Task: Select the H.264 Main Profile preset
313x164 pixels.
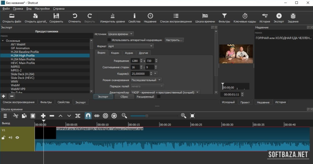Action: point(23,59)
